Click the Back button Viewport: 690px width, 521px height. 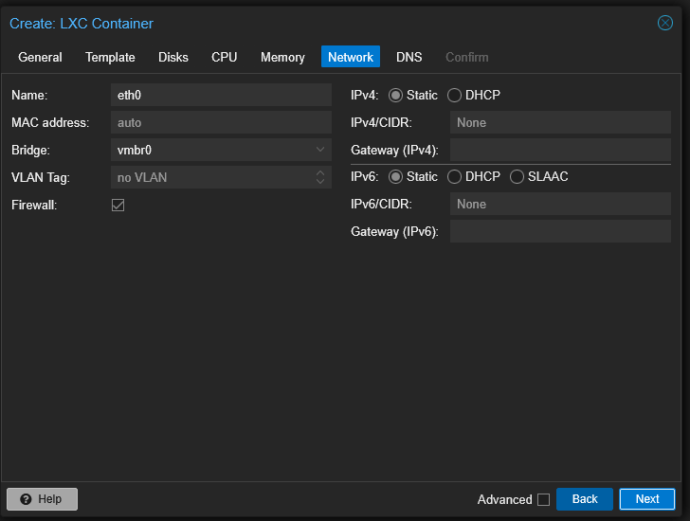pyautogui.click(x=585, y=499)
